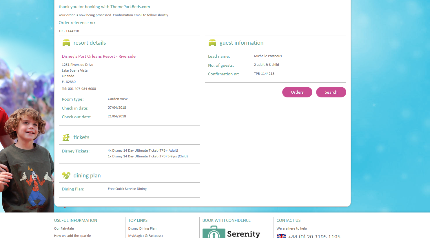Click the Check out date label
This screenshot has width=430, height=238.
[76, 117]
